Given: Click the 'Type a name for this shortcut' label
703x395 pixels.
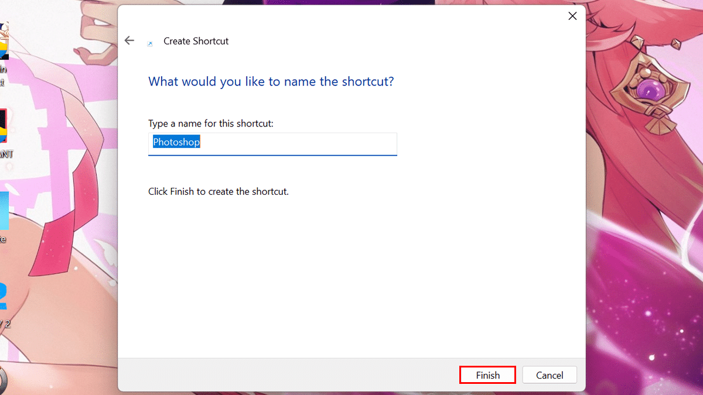Looking at the screenshot, I should click(211, 123).
